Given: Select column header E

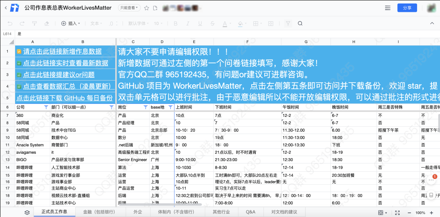Looking at the screenshot, I should click(194, 42).
